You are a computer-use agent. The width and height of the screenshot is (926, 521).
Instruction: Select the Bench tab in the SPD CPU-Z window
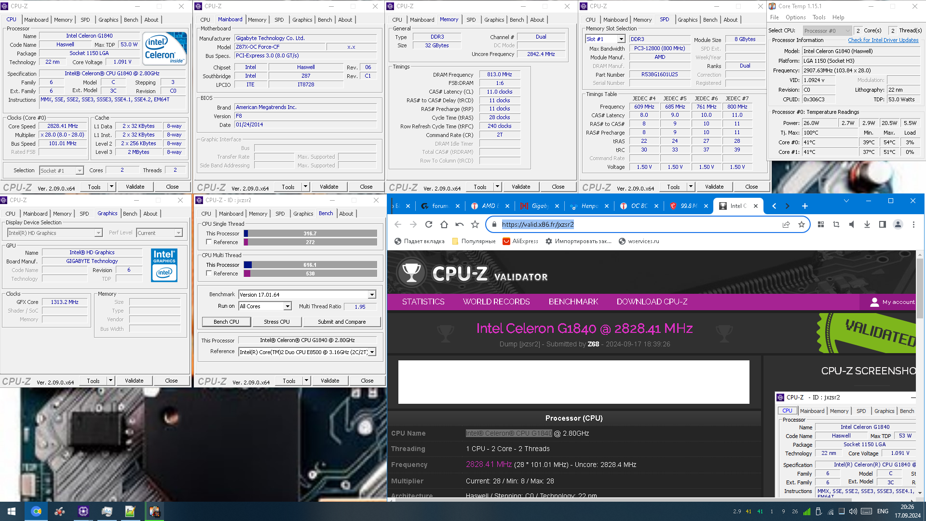pyautogui.click(x=710, y=20)
